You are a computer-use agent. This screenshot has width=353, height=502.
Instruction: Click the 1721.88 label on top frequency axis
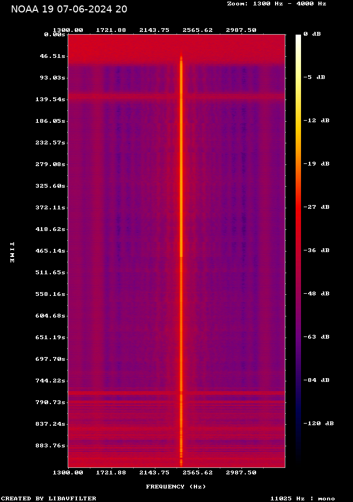pyautogui.click(x=111, y=30)
